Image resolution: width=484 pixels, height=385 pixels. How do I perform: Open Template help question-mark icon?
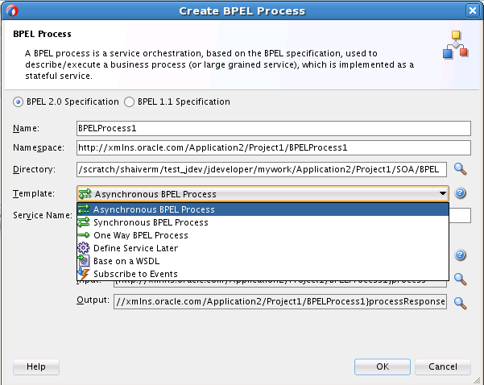tap(460, 193)
